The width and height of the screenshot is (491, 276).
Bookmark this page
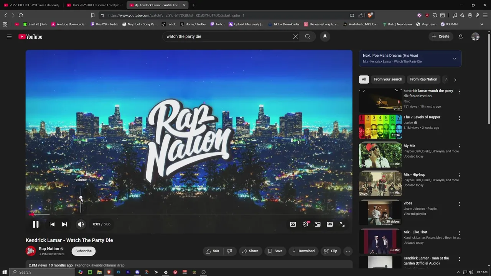pos(92,15)
